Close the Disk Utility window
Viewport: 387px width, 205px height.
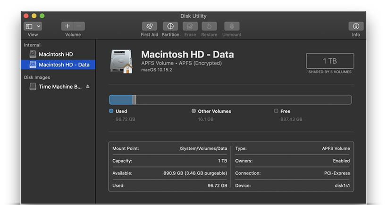[x=26, y=16]
